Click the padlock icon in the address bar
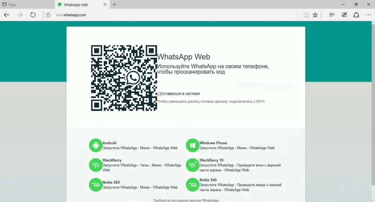 48,15
